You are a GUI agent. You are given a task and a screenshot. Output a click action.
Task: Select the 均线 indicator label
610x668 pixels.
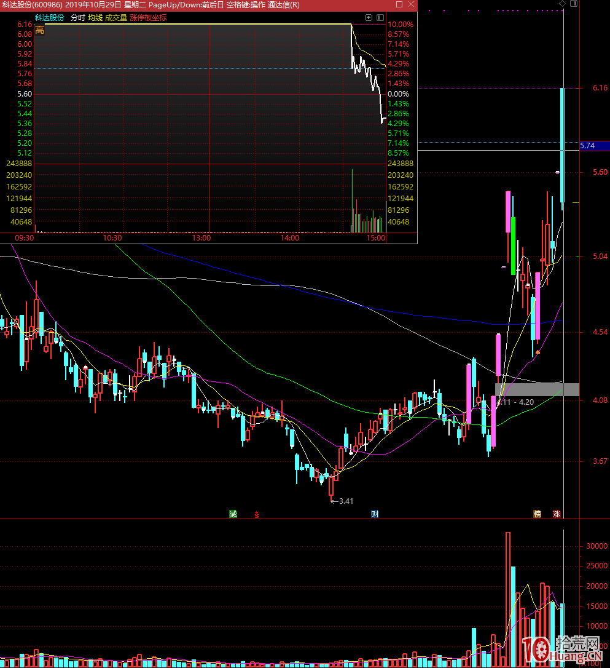(95, 17)
